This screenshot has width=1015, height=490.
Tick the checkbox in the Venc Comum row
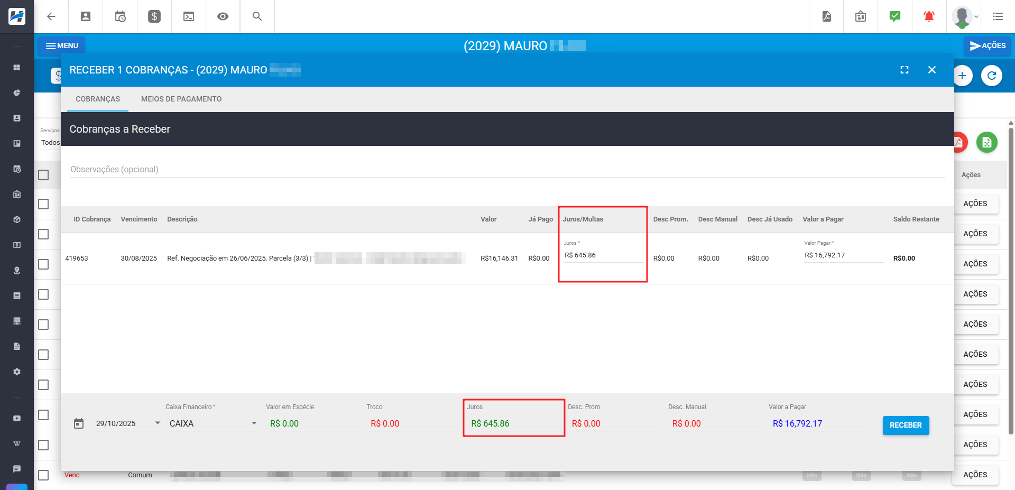pyautogui.click(x=43, y=475)
